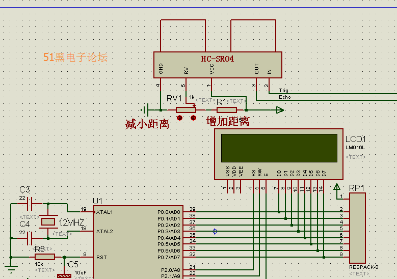Click the D7 pin label on LCD1
Viewport: 397px width, 279px height.
pos(324,173)
